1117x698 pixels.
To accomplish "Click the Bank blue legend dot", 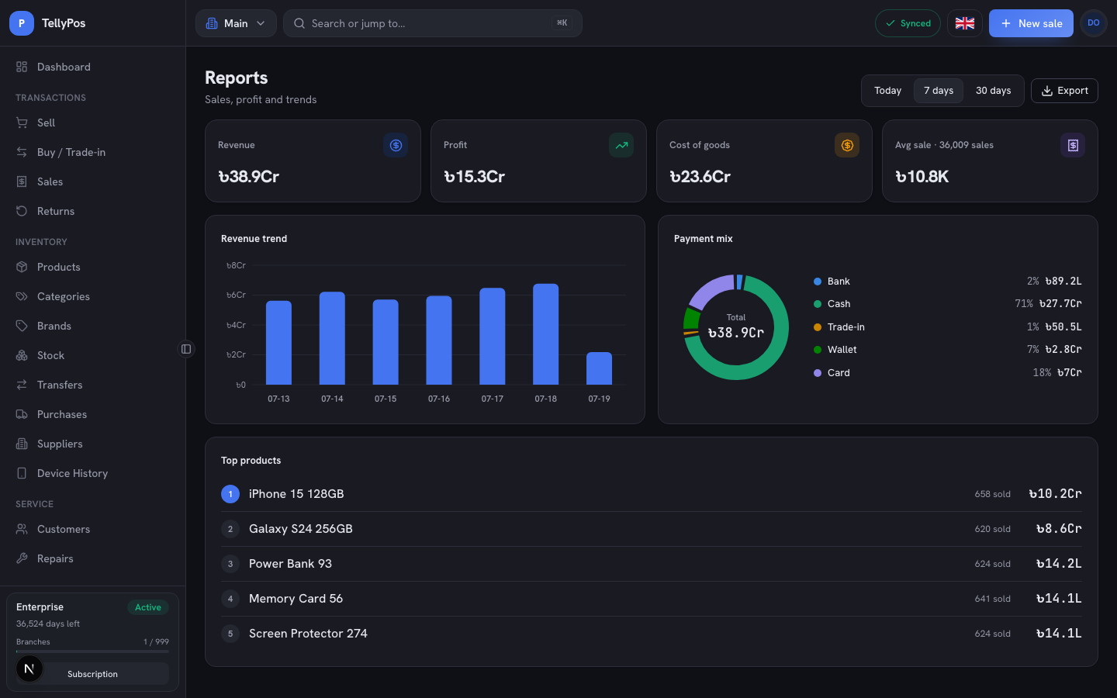I will (818, 282).
